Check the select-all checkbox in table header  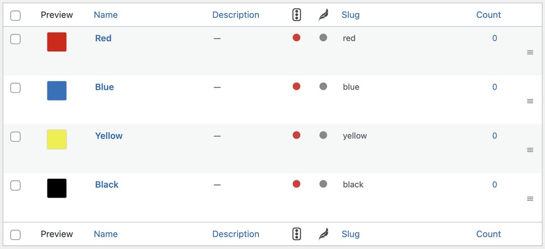click(x=15, y=16)
